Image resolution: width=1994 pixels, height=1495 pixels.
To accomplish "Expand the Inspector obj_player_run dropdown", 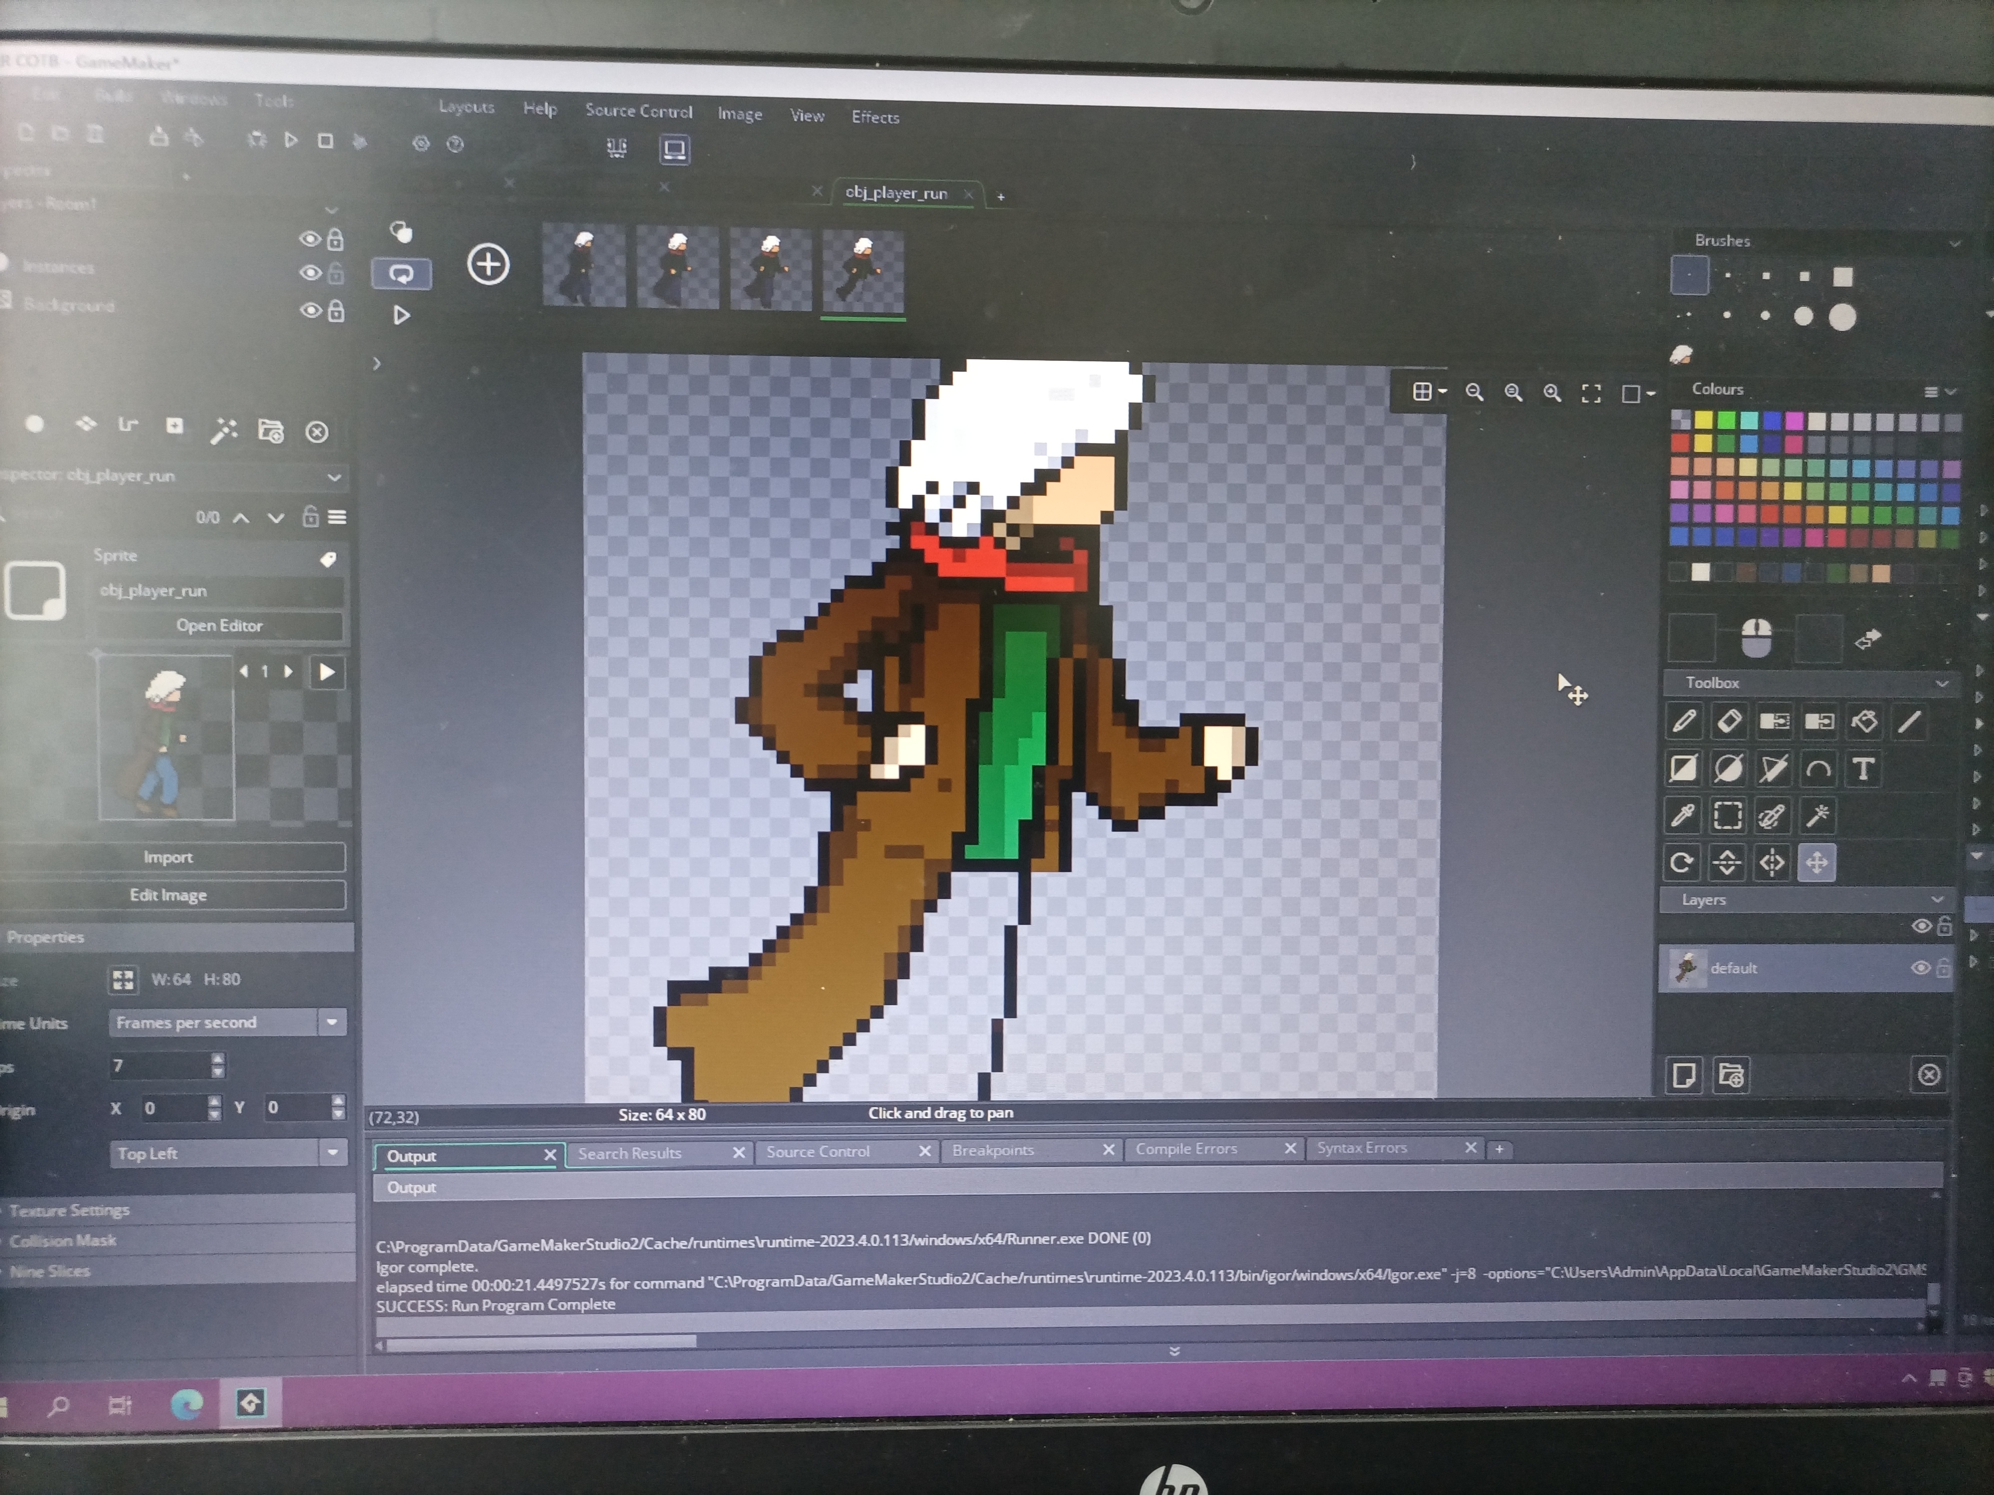I will pos(333,477).
